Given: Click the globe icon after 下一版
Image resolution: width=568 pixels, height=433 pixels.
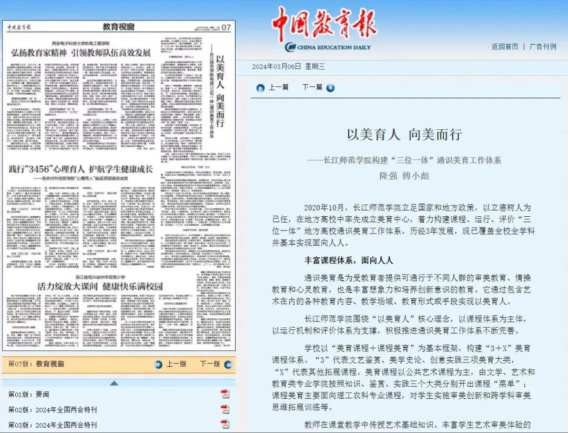Looking at the screenshot, I should coord(227,364).
